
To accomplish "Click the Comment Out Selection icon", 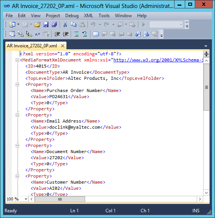I will click(76, 34).
